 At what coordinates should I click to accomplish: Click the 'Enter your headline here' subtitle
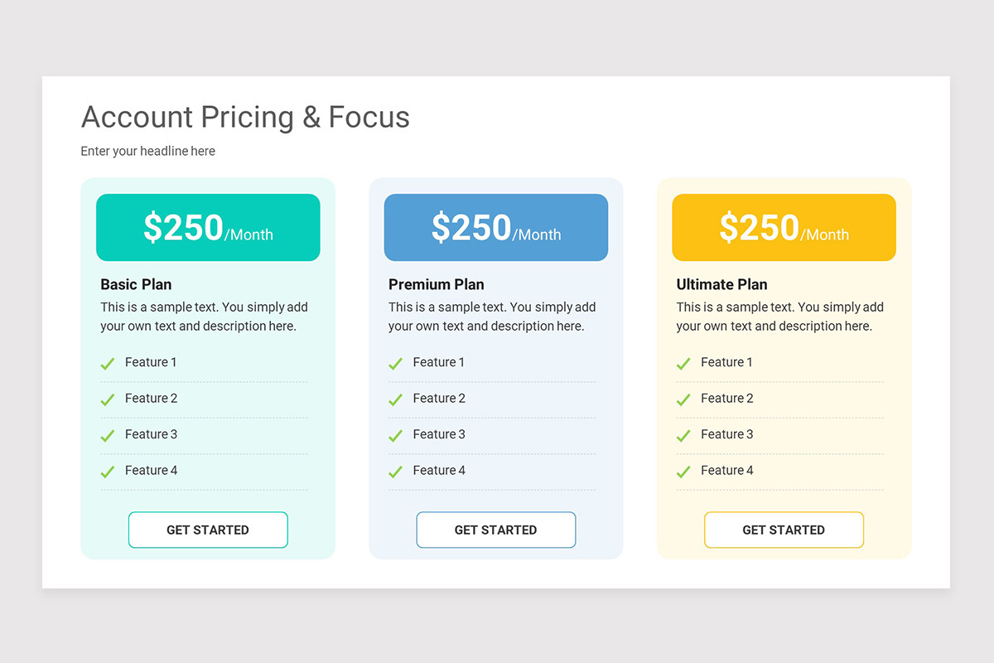click(148, 151)
